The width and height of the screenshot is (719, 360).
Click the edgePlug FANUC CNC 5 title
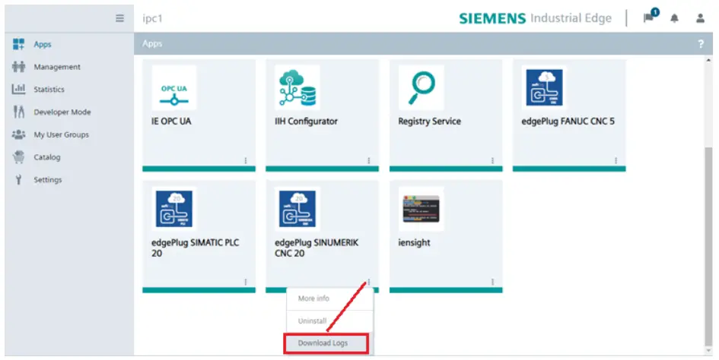click(x=568, y=122)
